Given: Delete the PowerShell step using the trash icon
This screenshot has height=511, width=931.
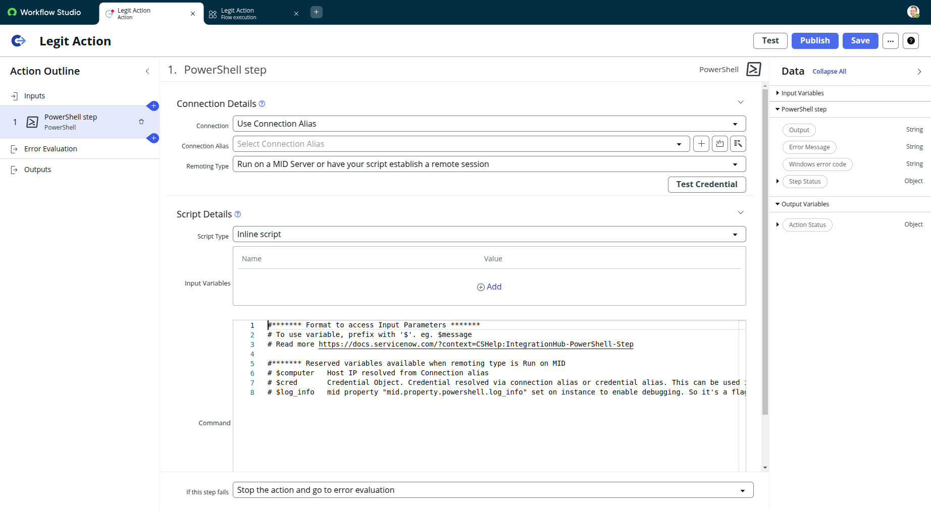Looking at the screenshot, I should [x=141, y=122].
